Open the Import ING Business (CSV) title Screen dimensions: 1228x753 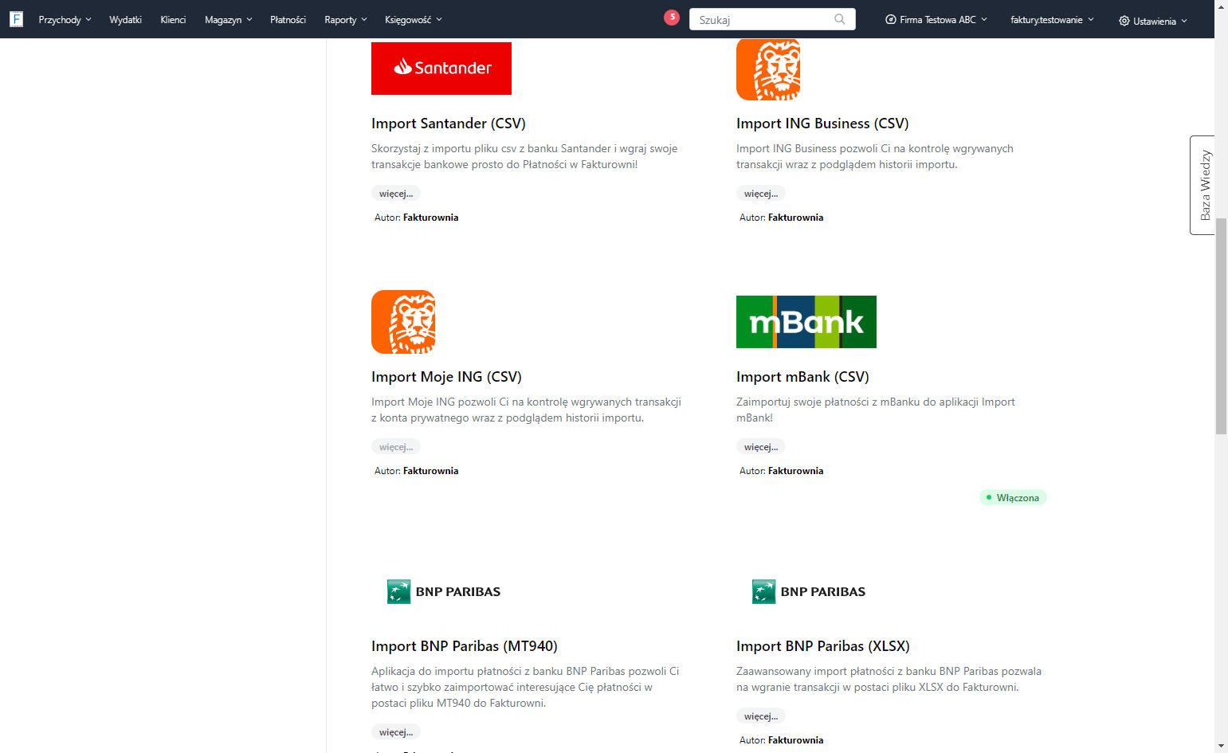[822, 124]
